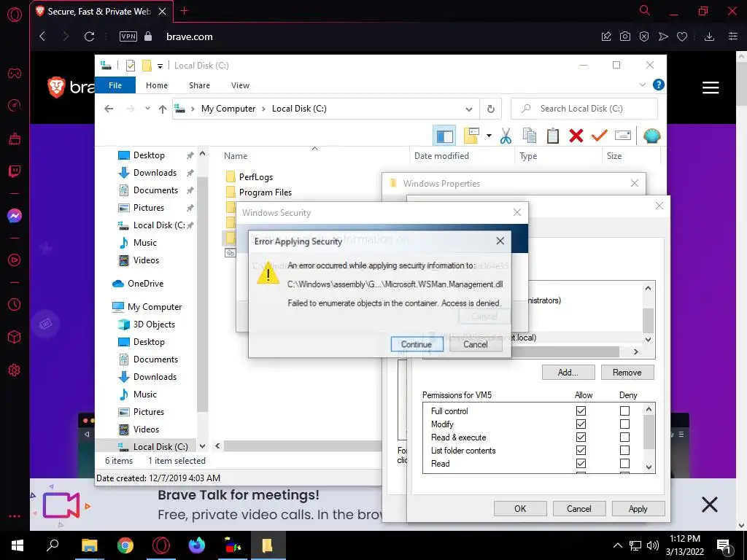Search tabs with the red magnifier icon
The height and width of the screenshot is (560, 747).
pyautogui.click(x=645, y=10)
